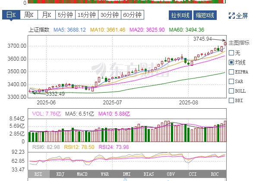
Task: Open the 5分钟 chart tab
Action: click(66, 15)
